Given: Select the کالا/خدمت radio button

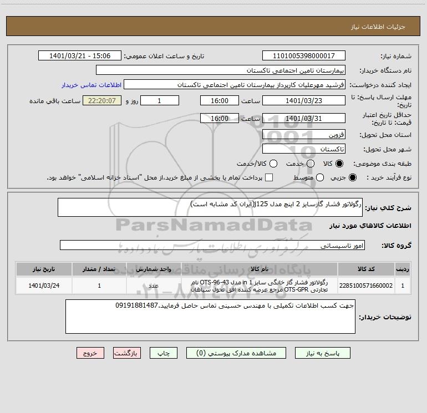Looking at the screenshot, I should [x=273, y=164].
